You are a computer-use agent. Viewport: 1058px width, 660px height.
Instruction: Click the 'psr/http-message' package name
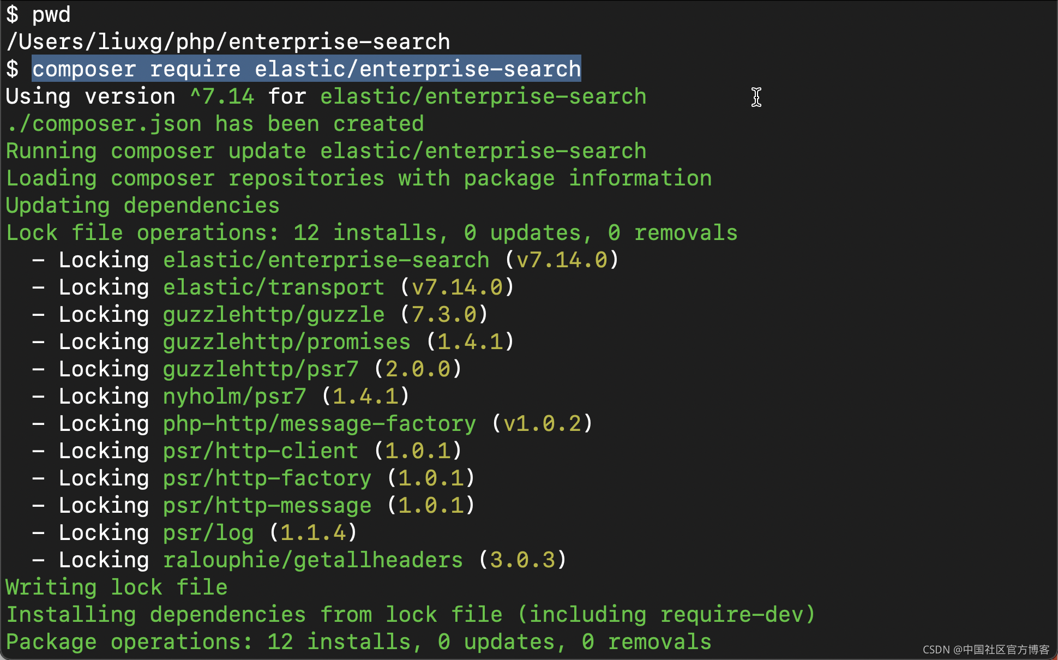[267, 506]
